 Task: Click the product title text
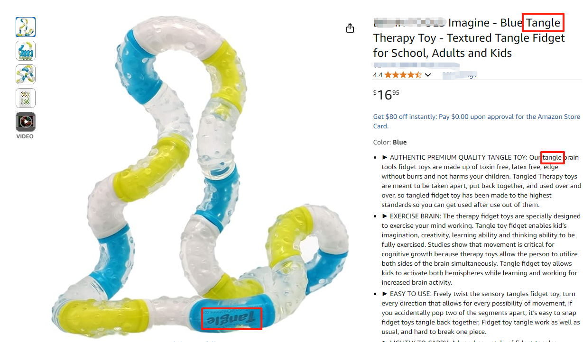coord(469,38)
